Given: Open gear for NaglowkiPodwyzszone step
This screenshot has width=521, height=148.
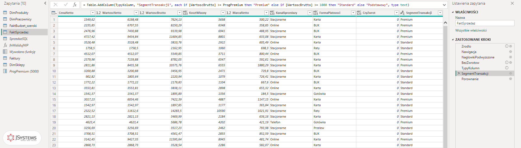Looking at the screenshot, I should point(510,57).
